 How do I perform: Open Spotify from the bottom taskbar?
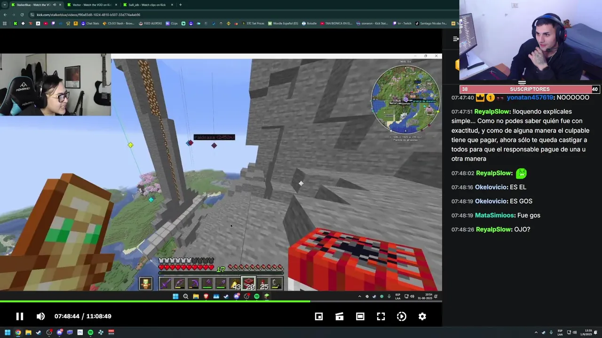tap(90, 332)
